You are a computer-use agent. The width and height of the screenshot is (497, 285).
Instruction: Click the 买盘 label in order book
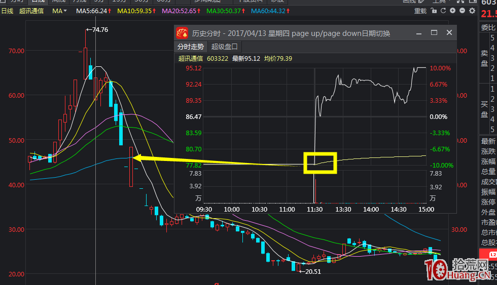(x=484, y=109)
